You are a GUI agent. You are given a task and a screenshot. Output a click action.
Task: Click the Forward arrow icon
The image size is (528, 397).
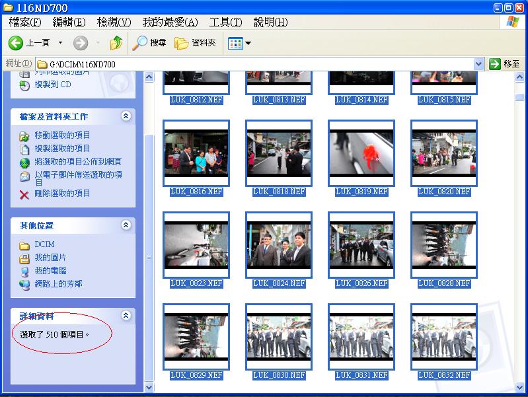[81, 43]
